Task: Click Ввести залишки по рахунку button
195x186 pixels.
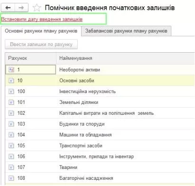Action: click(41, 44)
